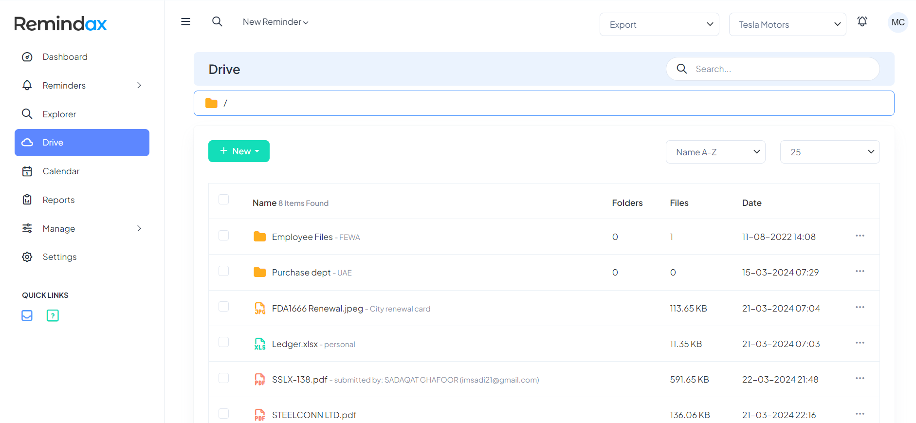The height and width of the screenshot is (423, 916).
Task: Click the Name column header
Action: tap(264, 203)
